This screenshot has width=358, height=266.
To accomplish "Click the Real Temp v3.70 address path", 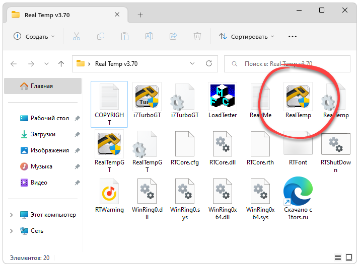I will pos(116,64).
